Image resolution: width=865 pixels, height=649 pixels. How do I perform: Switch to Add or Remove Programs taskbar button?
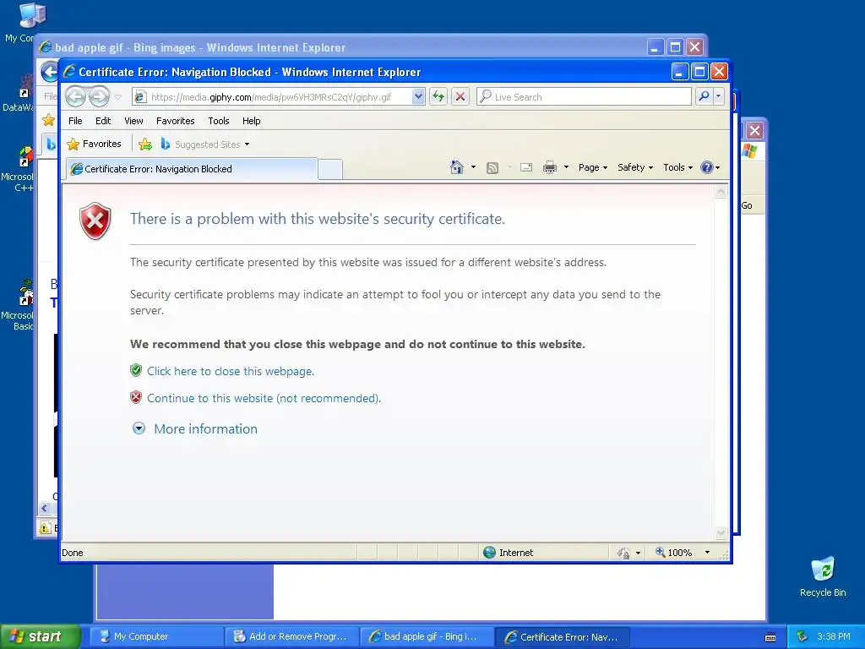click(x=292, y=636)
